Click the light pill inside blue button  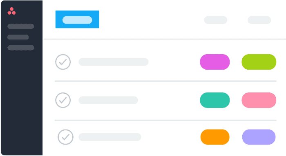[77, 20]
